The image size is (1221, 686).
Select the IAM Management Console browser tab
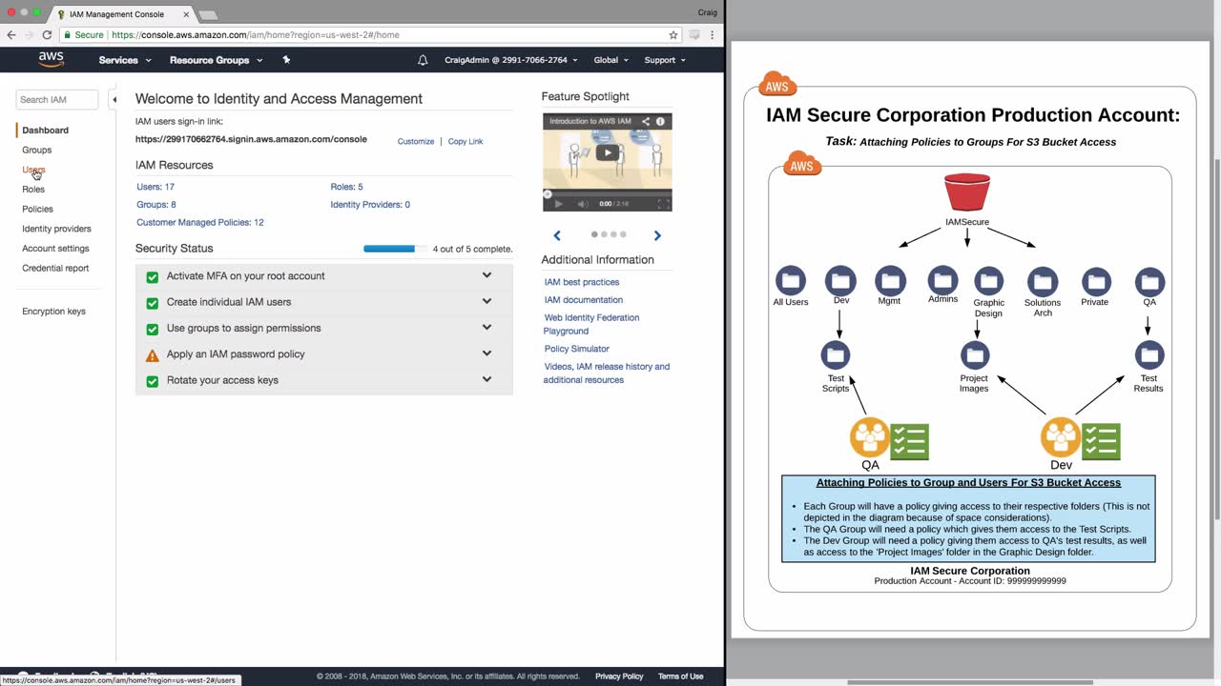tap(122, 14)
